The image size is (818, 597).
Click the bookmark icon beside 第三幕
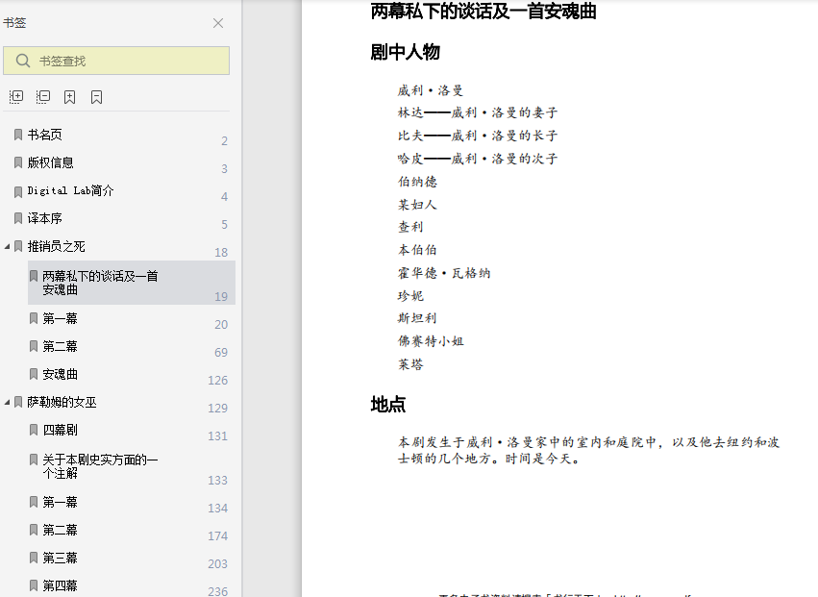(34, 558)
